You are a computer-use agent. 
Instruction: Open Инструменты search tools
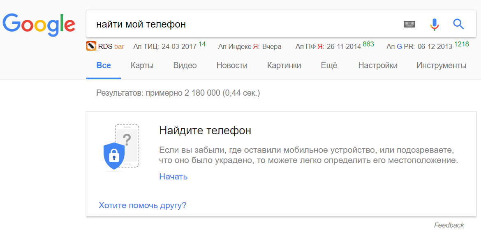point(442,65)
